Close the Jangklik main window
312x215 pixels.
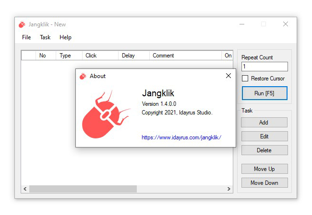tap(286, 24)
